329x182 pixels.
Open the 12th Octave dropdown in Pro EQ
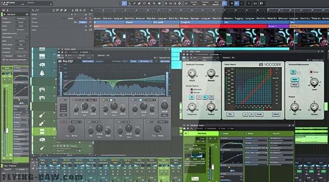pos(145,61)
